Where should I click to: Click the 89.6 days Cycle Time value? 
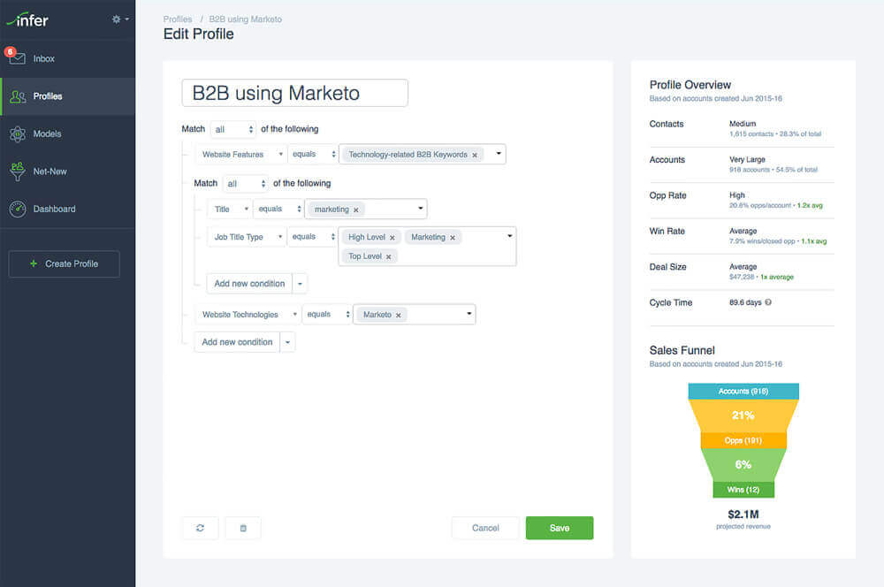coord(745,302)
